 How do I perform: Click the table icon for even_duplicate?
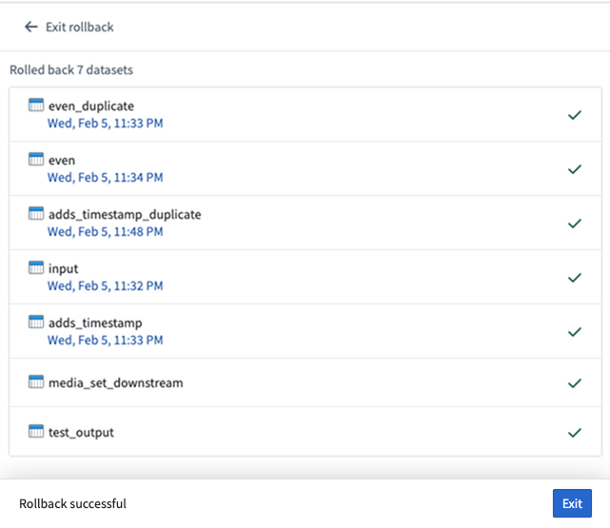tap(36, 106)
